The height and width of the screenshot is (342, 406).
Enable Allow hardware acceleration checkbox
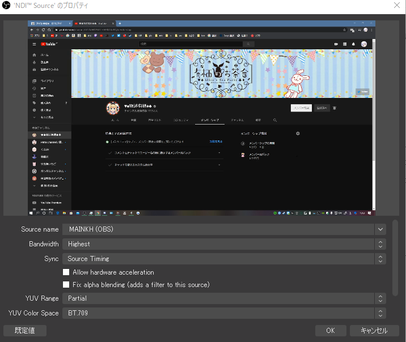pos(66,272)
